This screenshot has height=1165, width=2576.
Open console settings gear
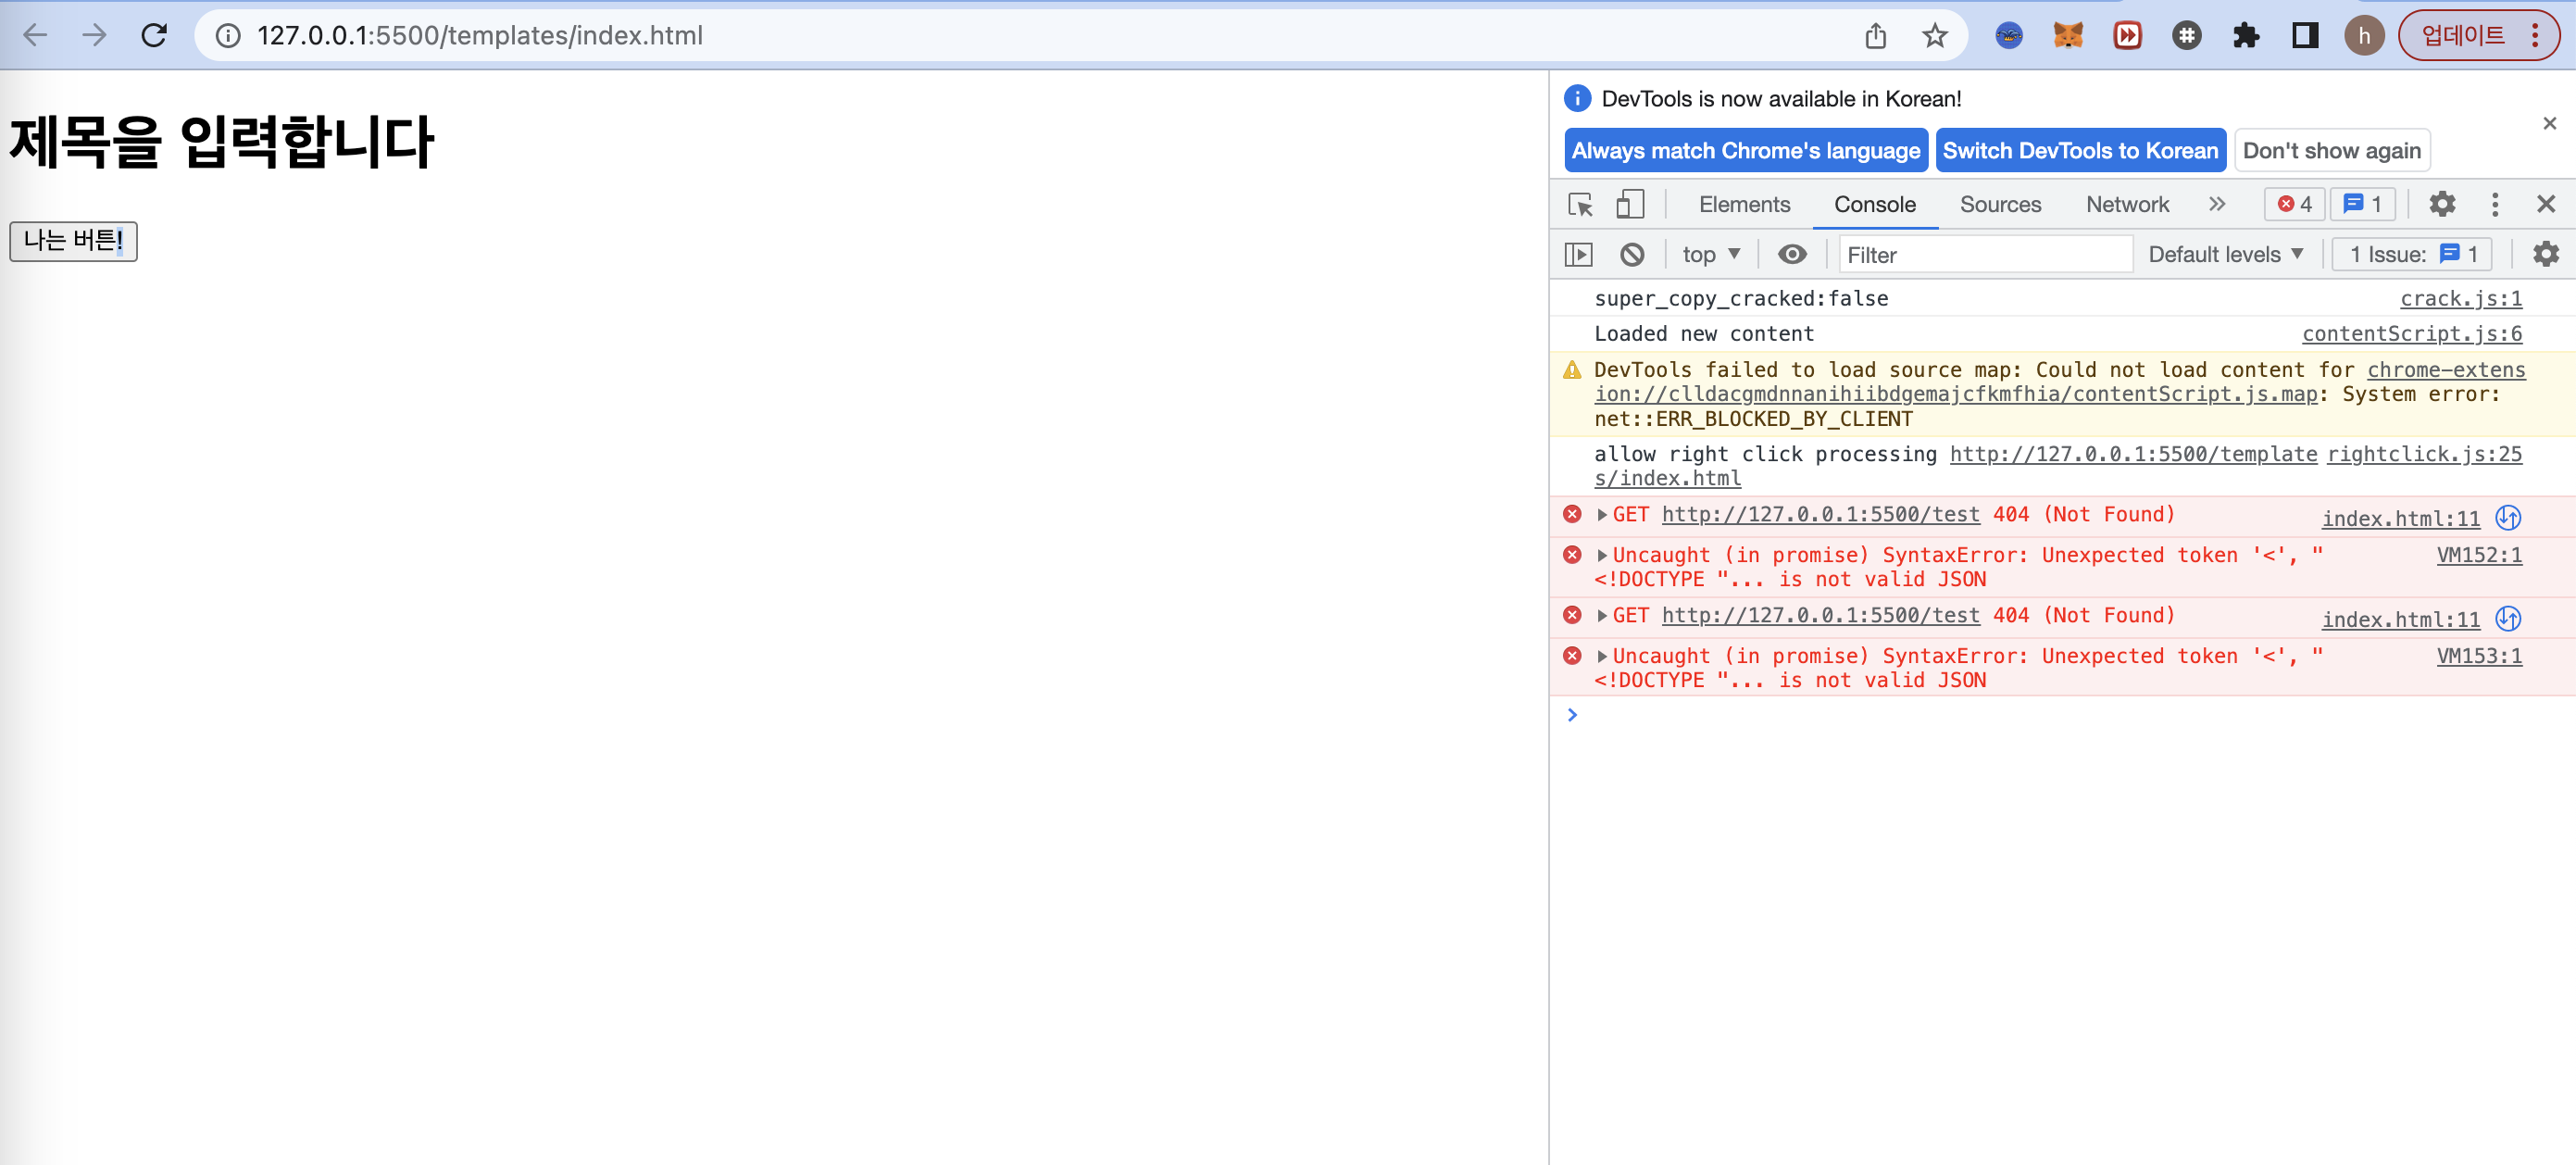click(2545, 255)
